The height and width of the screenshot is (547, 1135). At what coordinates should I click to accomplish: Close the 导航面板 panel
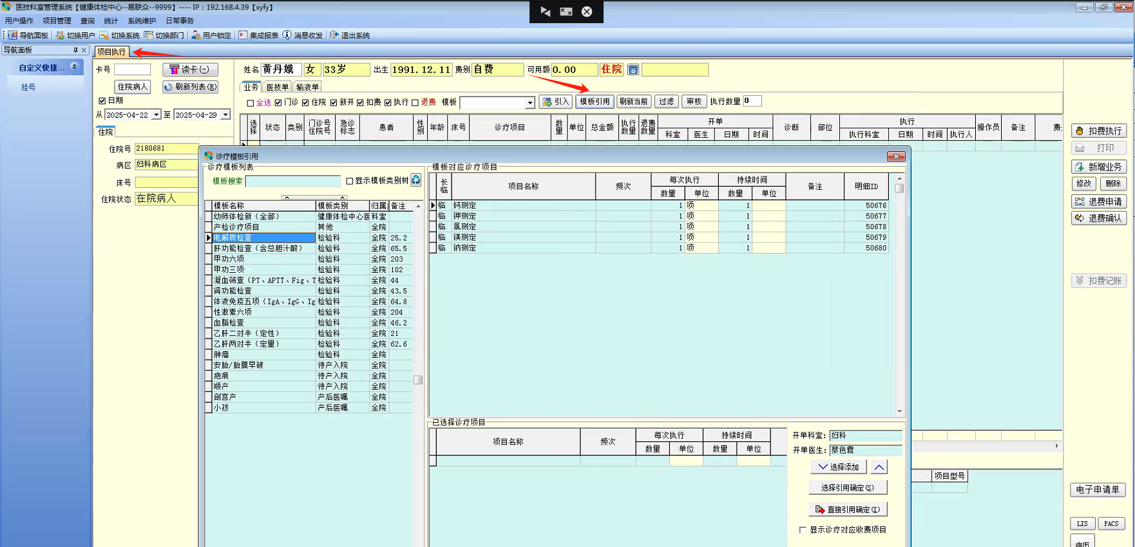pos(84,50)
